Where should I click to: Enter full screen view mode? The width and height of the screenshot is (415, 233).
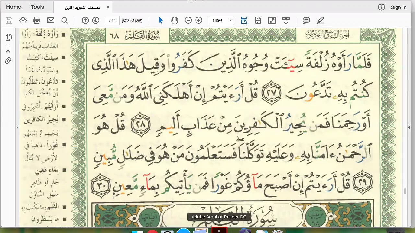pyautogui.click(x=272, y=20)
